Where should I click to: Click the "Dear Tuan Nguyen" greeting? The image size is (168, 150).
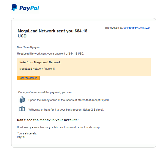click(x=28, y=47)
